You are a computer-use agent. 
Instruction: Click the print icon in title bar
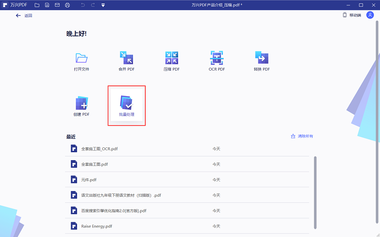(67, 5)
